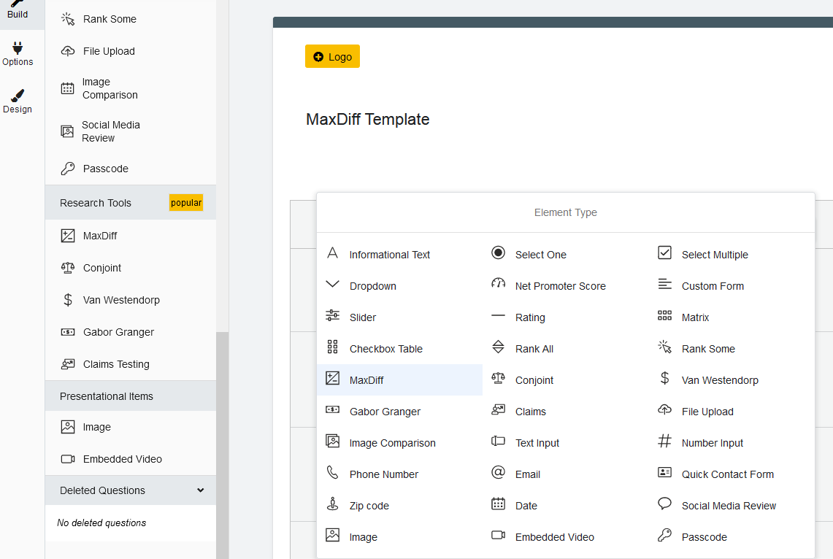Click the Rank All icon in popup
Viewport: 833px width, 559px height.
499,347
